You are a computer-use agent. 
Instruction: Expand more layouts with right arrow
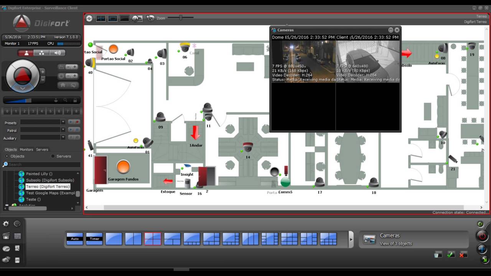[351, 239]
